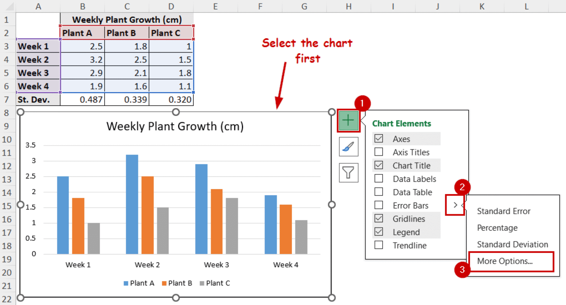Click the Week 1 axis label

(78, 264)
